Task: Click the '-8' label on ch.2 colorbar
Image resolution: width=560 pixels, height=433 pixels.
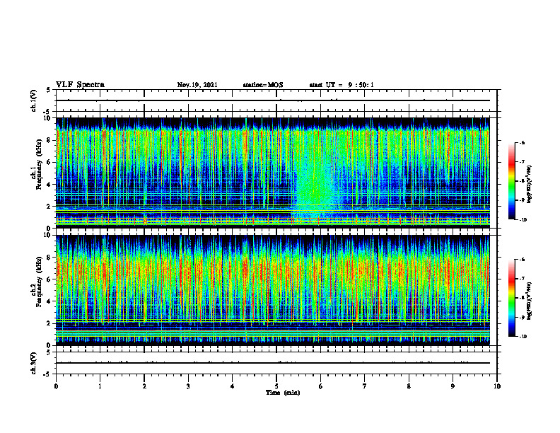Action: (x=522, y=298)
